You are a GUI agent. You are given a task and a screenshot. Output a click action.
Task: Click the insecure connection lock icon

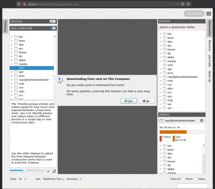(x=24, y=4)
